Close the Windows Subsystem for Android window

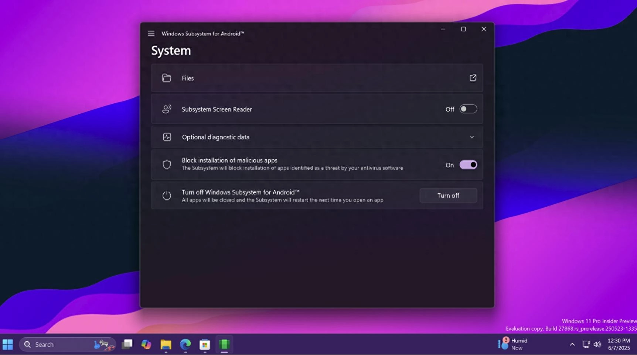pos(484,29)
